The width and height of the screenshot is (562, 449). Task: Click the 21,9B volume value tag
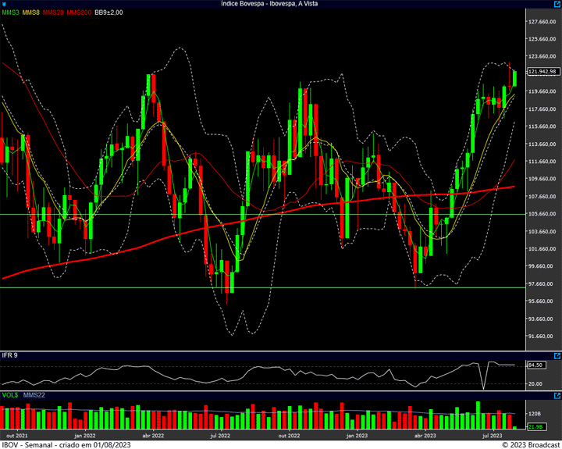535,426
